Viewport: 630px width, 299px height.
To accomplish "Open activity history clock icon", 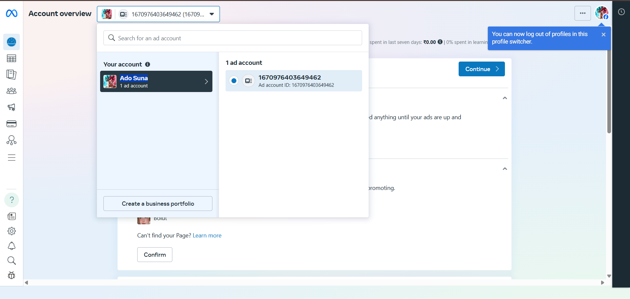I will pyautogui.click(x=621, y=12).
